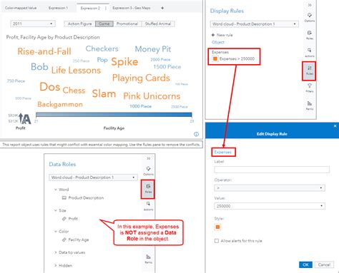Switch to Color-mapped Value tab
The image size is (339, 273).
(x=21, y=8)
